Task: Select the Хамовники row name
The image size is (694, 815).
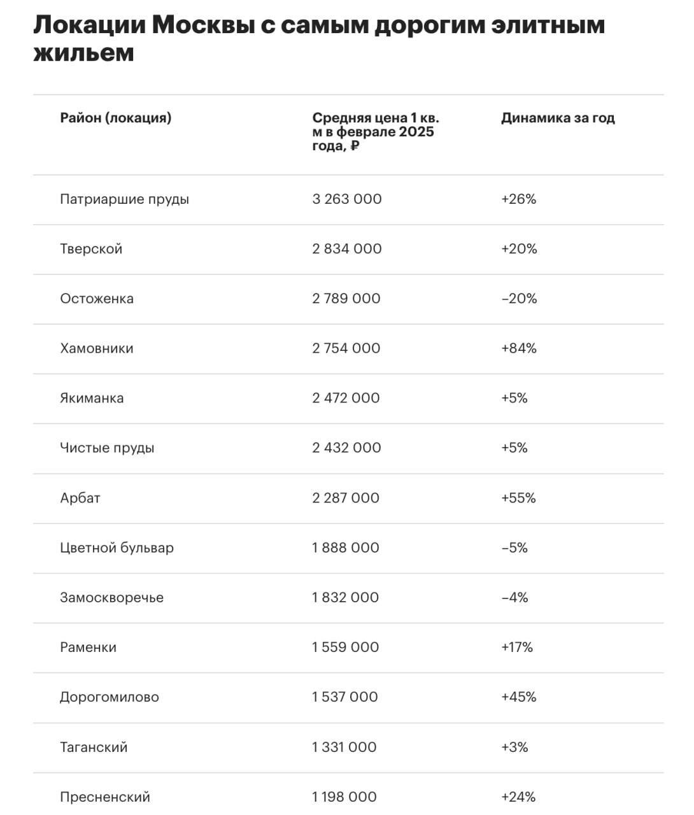Action: click(x=97, y=348)
